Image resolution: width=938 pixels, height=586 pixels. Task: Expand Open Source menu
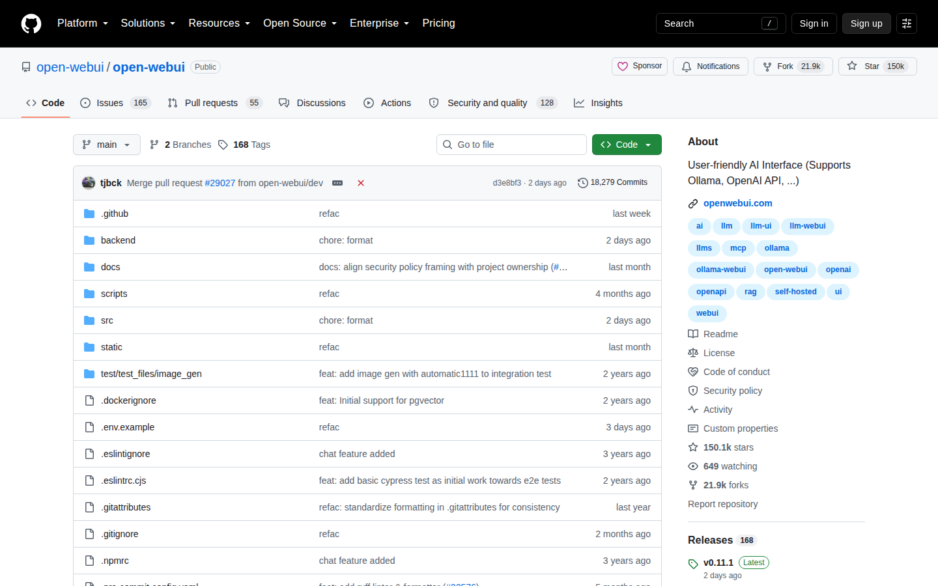(x=300, y=23)
